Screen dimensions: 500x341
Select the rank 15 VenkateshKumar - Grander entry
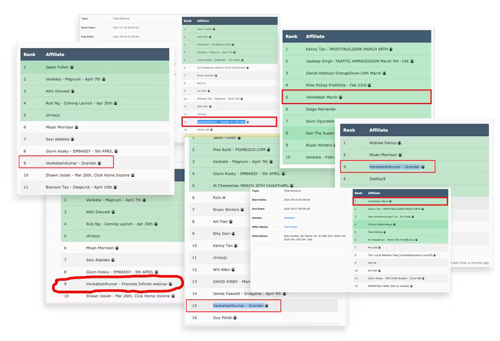coord(238,306)
